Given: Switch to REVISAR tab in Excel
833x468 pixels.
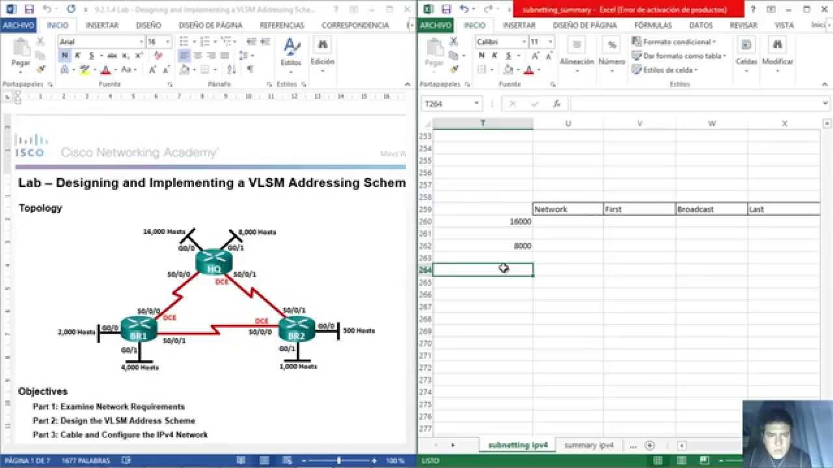Looking at the screenshot, I should [x=743, y=25].
